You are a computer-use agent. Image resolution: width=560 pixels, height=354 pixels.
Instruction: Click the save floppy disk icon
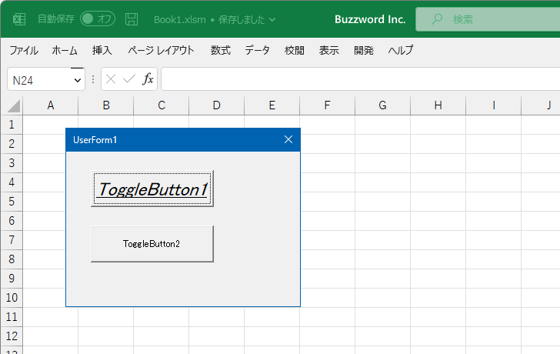132,19
